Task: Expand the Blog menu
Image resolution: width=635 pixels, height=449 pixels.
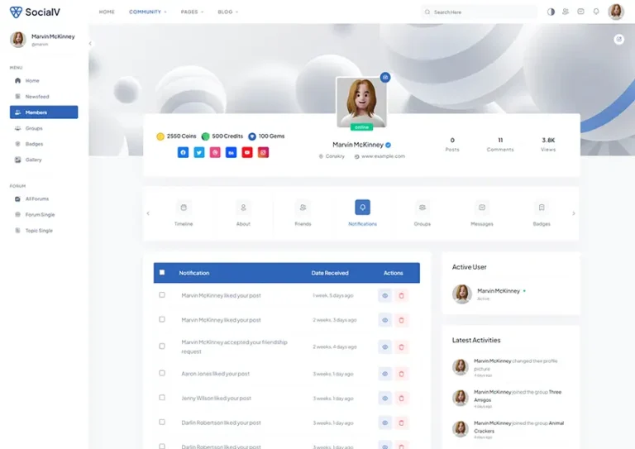Action: pos(228,12)
